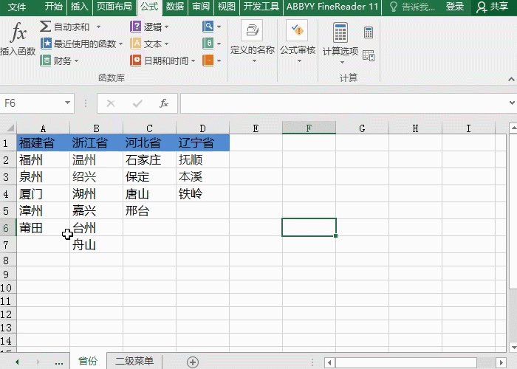Image resolution: width=517 pixels, height=369 pixels.
Task: Click Calculate Now calculator icon
Action: pos(369,32)
